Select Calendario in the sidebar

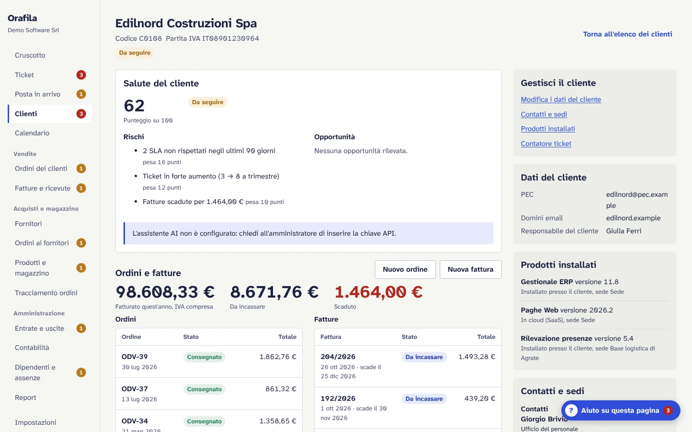pos(49,133)
